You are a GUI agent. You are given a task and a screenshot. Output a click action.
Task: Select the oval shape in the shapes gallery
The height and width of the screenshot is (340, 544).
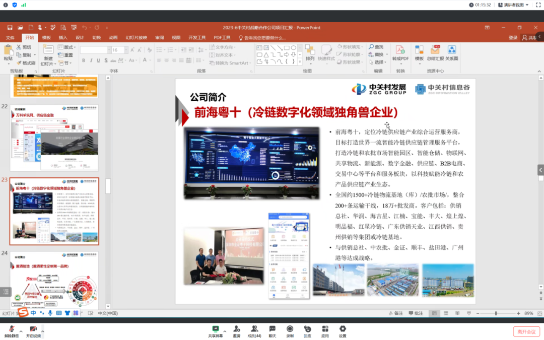click(x=294, y=47)
